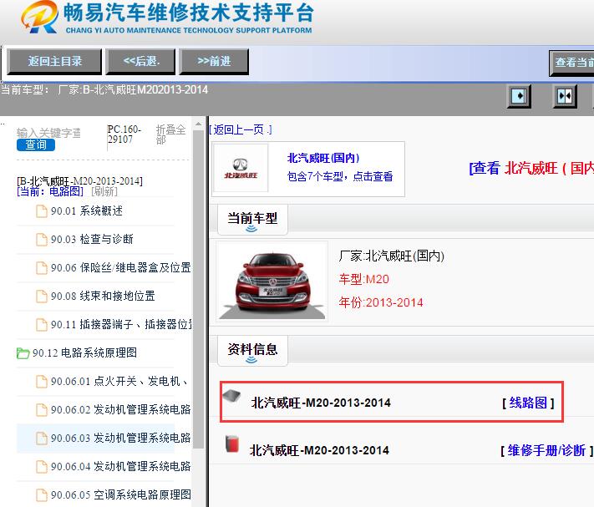Click the up arrow of the tree scrollbar

tap(198, 124)
